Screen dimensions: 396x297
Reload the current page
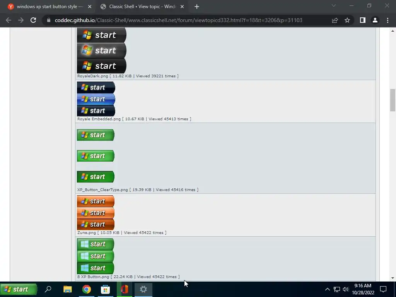pyautogui.click(x=33, y=20)
